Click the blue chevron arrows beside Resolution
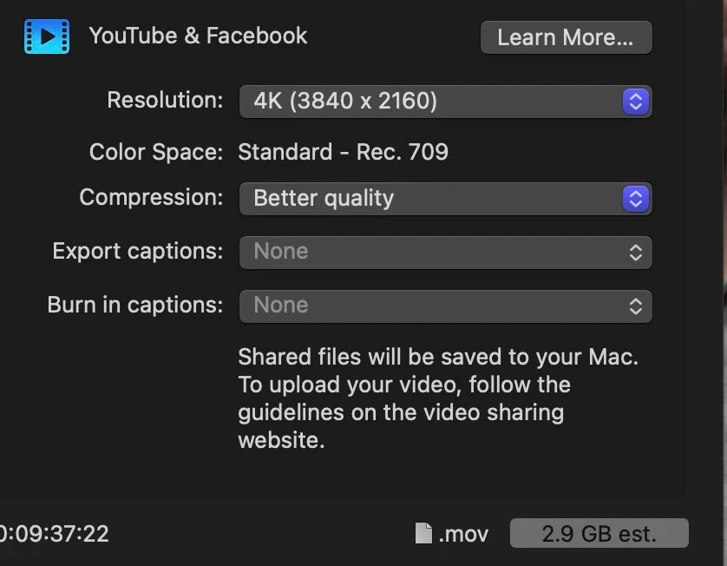727x566 pixels. click(x=636, y=102)
